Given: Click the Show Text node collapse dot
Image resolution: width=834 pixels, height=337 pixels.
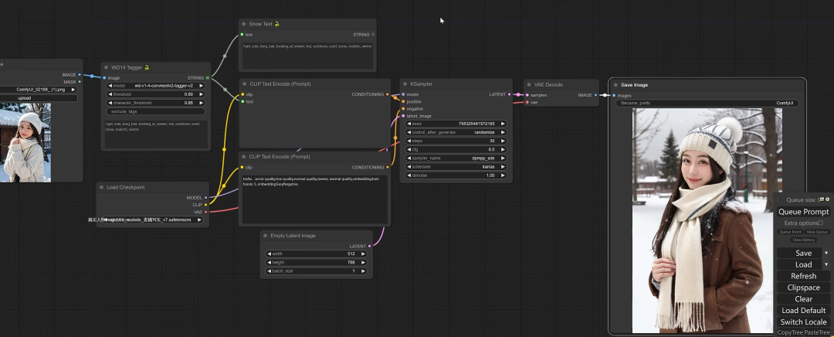Looking at the screenshot, I should [244, 25].
